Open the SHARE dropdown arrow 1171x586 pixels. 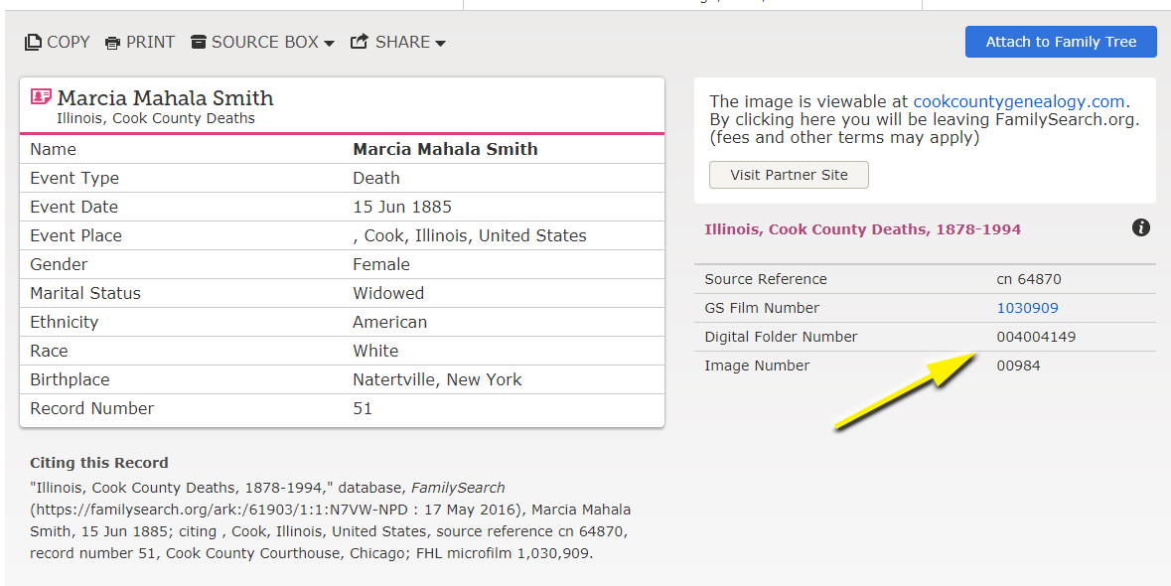tap(440, 44)
